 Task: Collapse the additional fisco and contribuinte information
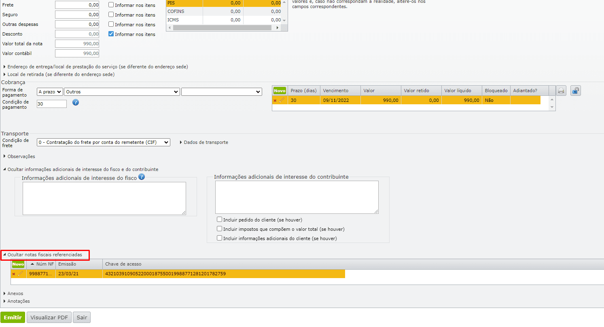tap(81, 169)
